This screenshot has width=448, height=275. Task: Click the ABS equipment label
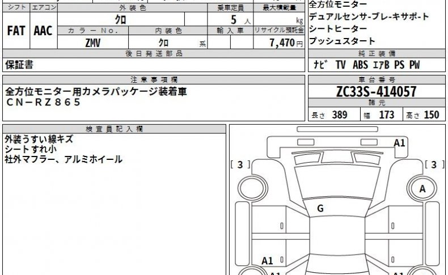pos(360,65)
